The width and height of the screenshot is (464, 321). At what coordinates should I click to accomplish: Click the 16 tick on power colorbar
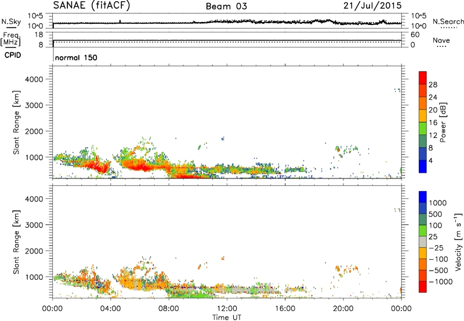(433, 123)
